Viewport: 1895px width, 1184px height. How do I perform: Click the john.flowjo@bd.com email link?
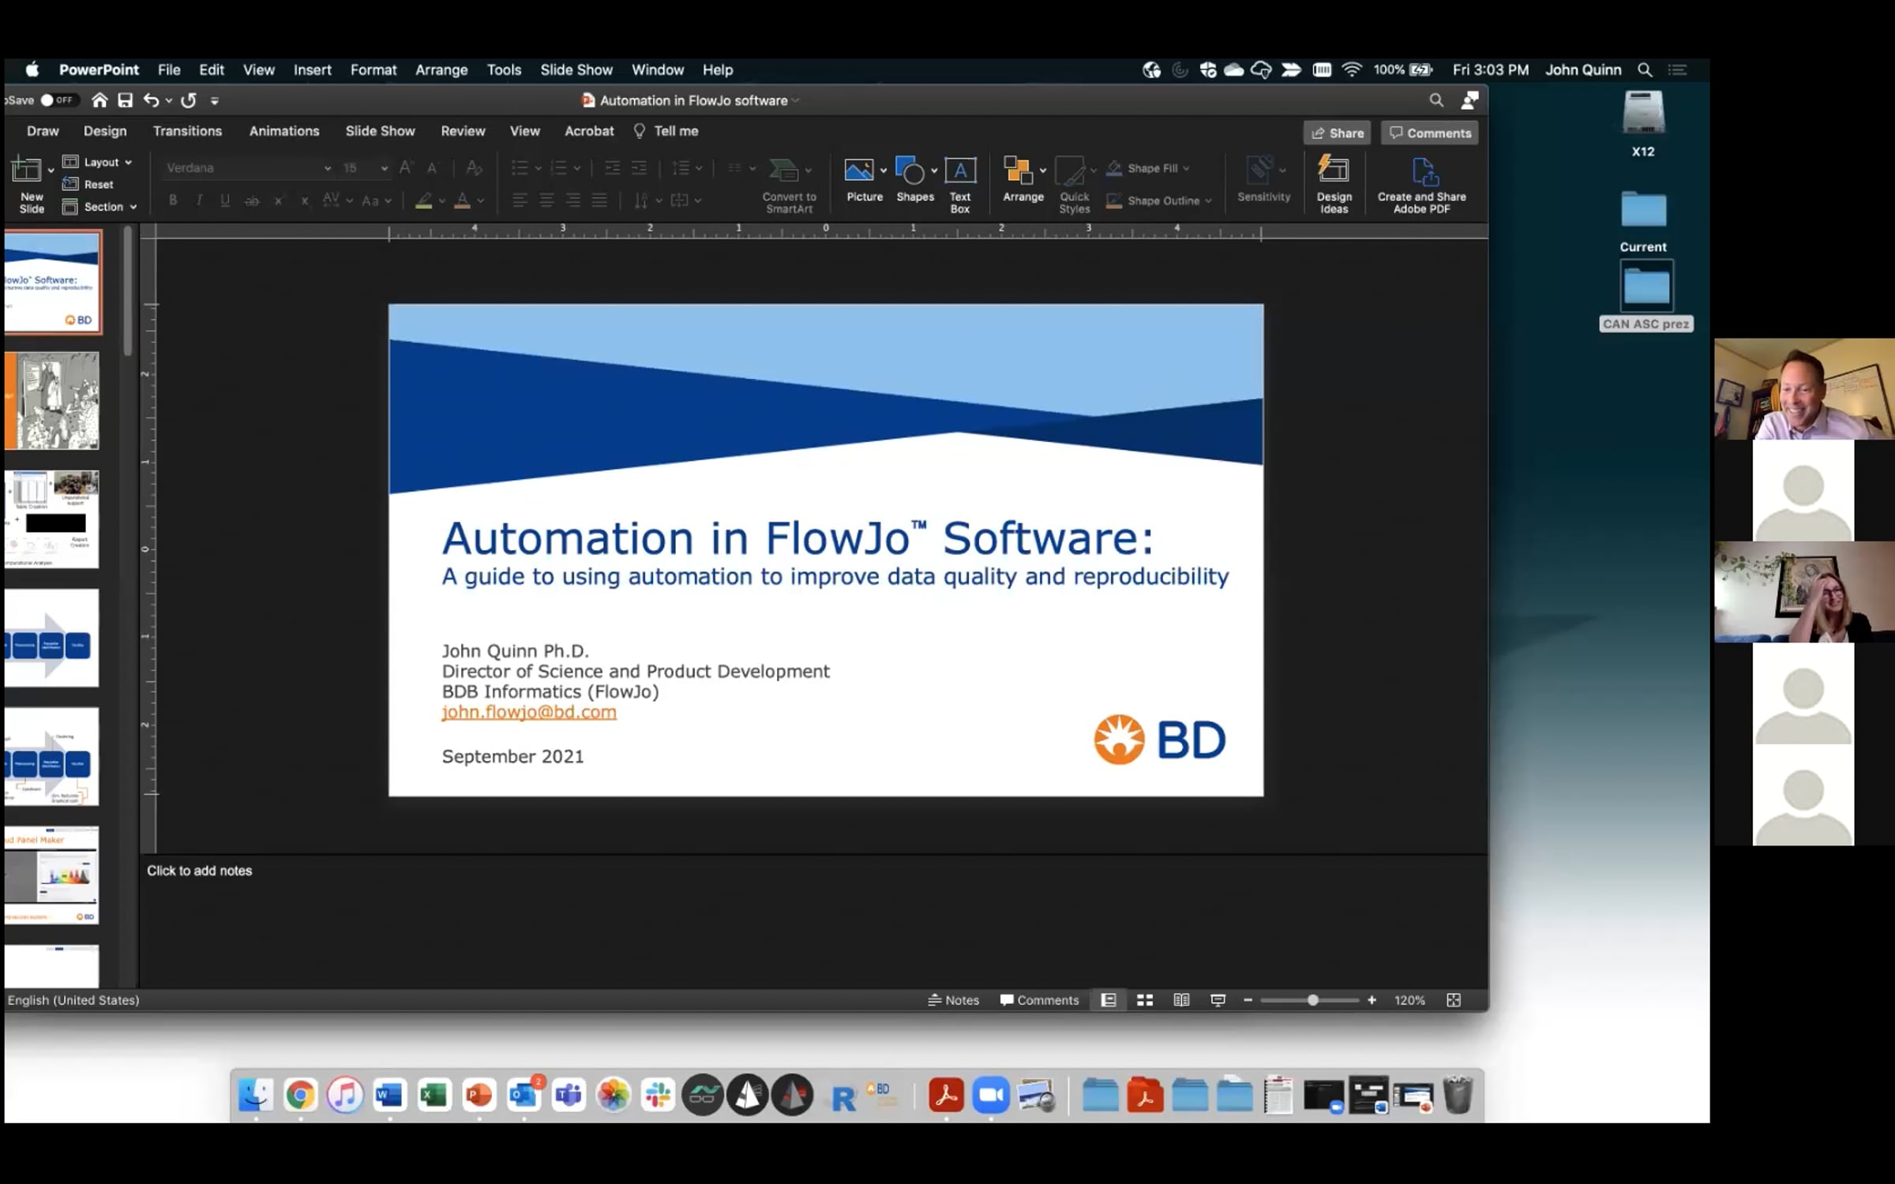click(529, 712)
